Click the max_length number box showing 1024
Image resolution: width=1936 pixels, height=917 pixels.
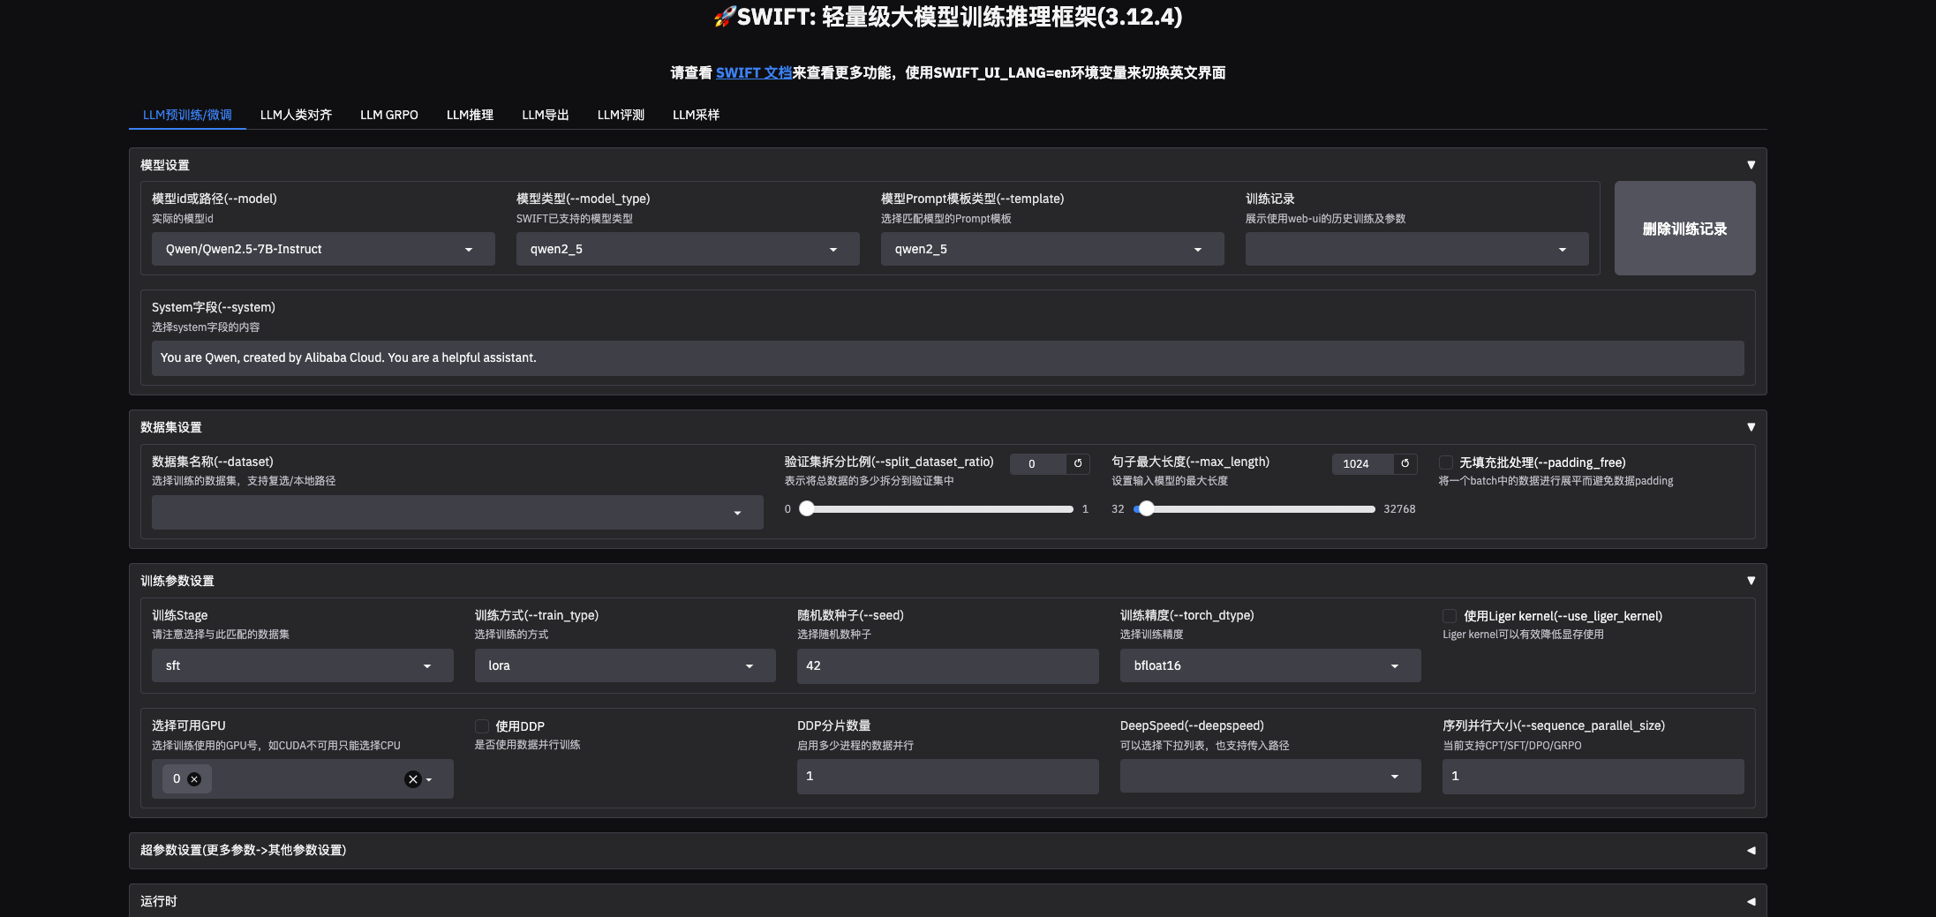tap(1362, 463)
